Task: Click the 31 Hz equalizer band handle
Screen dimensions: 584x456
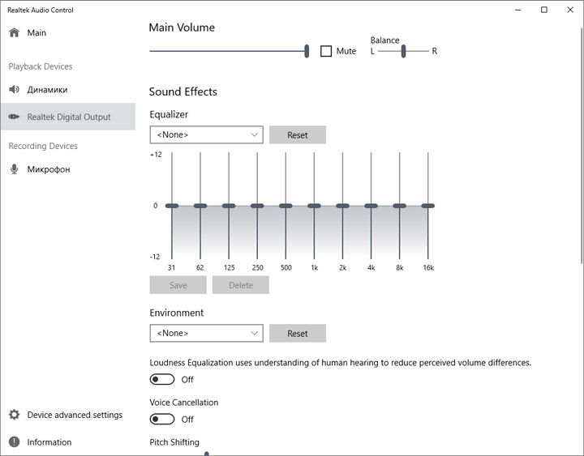Action: tap(172, 206)
